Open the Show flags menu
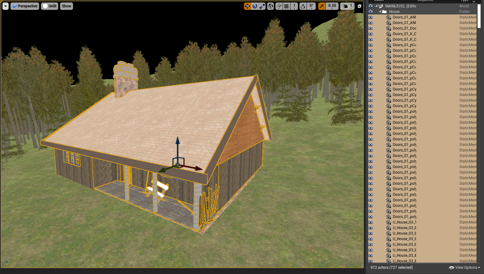The width and height of the screenshot is (484, 274). (67, 6)
